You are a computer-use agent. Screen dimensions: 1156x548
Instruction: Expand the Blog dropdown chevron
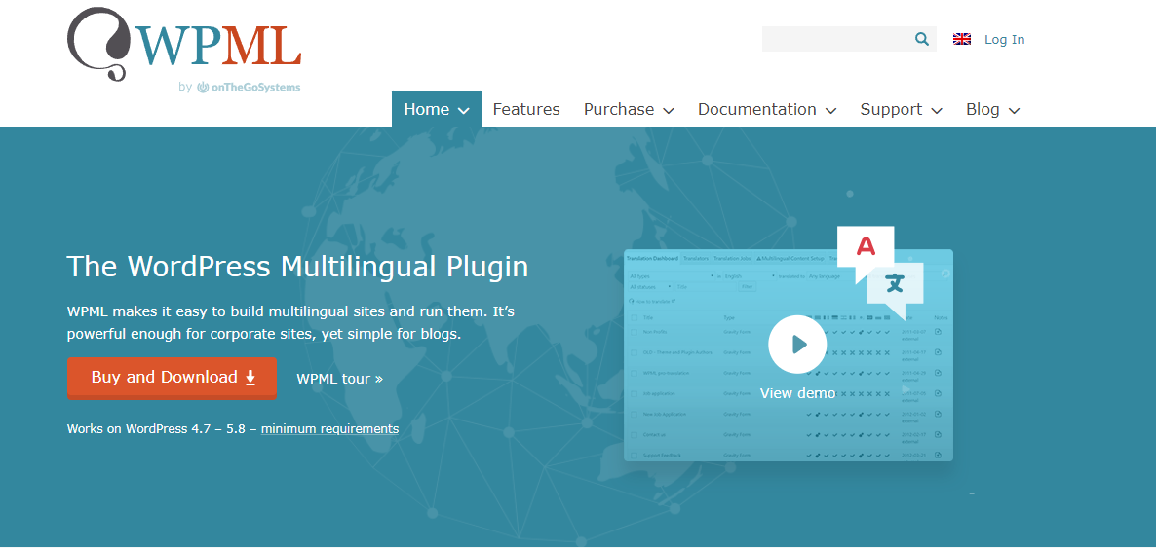click(1015, 111)
